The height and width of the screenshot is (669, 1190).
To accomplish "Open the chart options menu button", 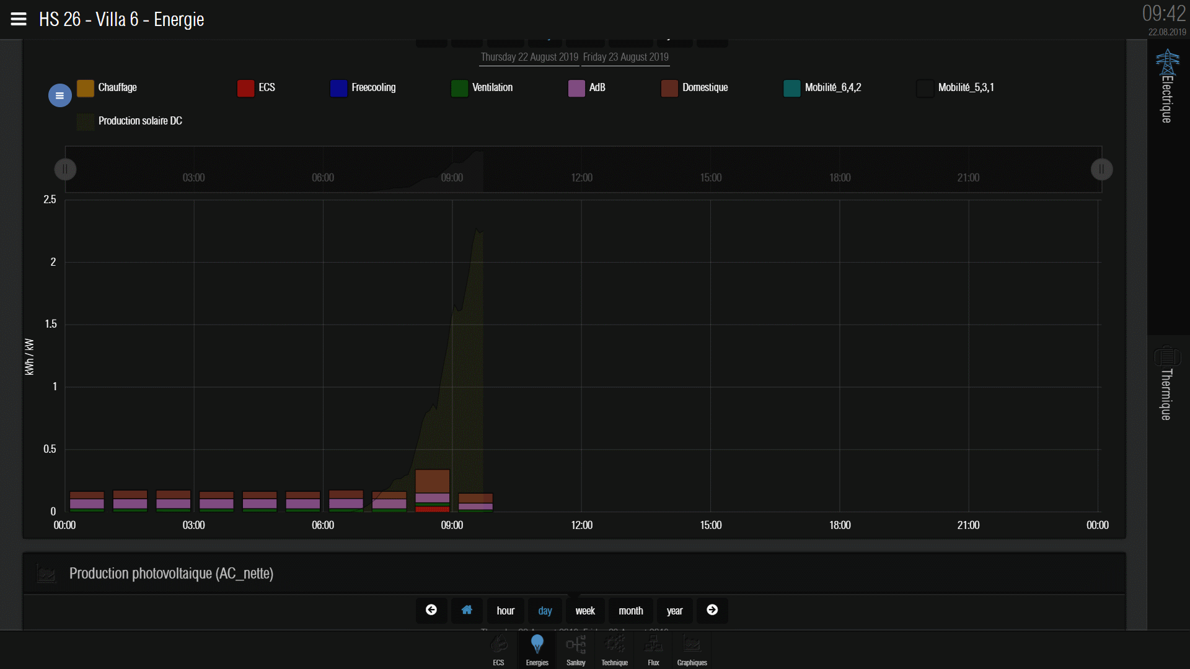I will click(60, 95).
